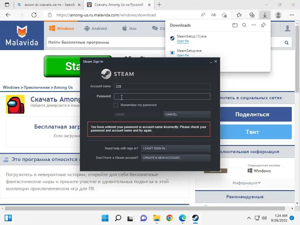The image size is (300, 225).
Task: Click CREATE A NEW ACCOUNT button
Action: (x=176, y=158)
